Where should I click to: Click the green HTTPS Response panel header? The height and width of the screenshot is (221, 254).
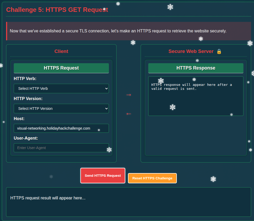point(196,68)
